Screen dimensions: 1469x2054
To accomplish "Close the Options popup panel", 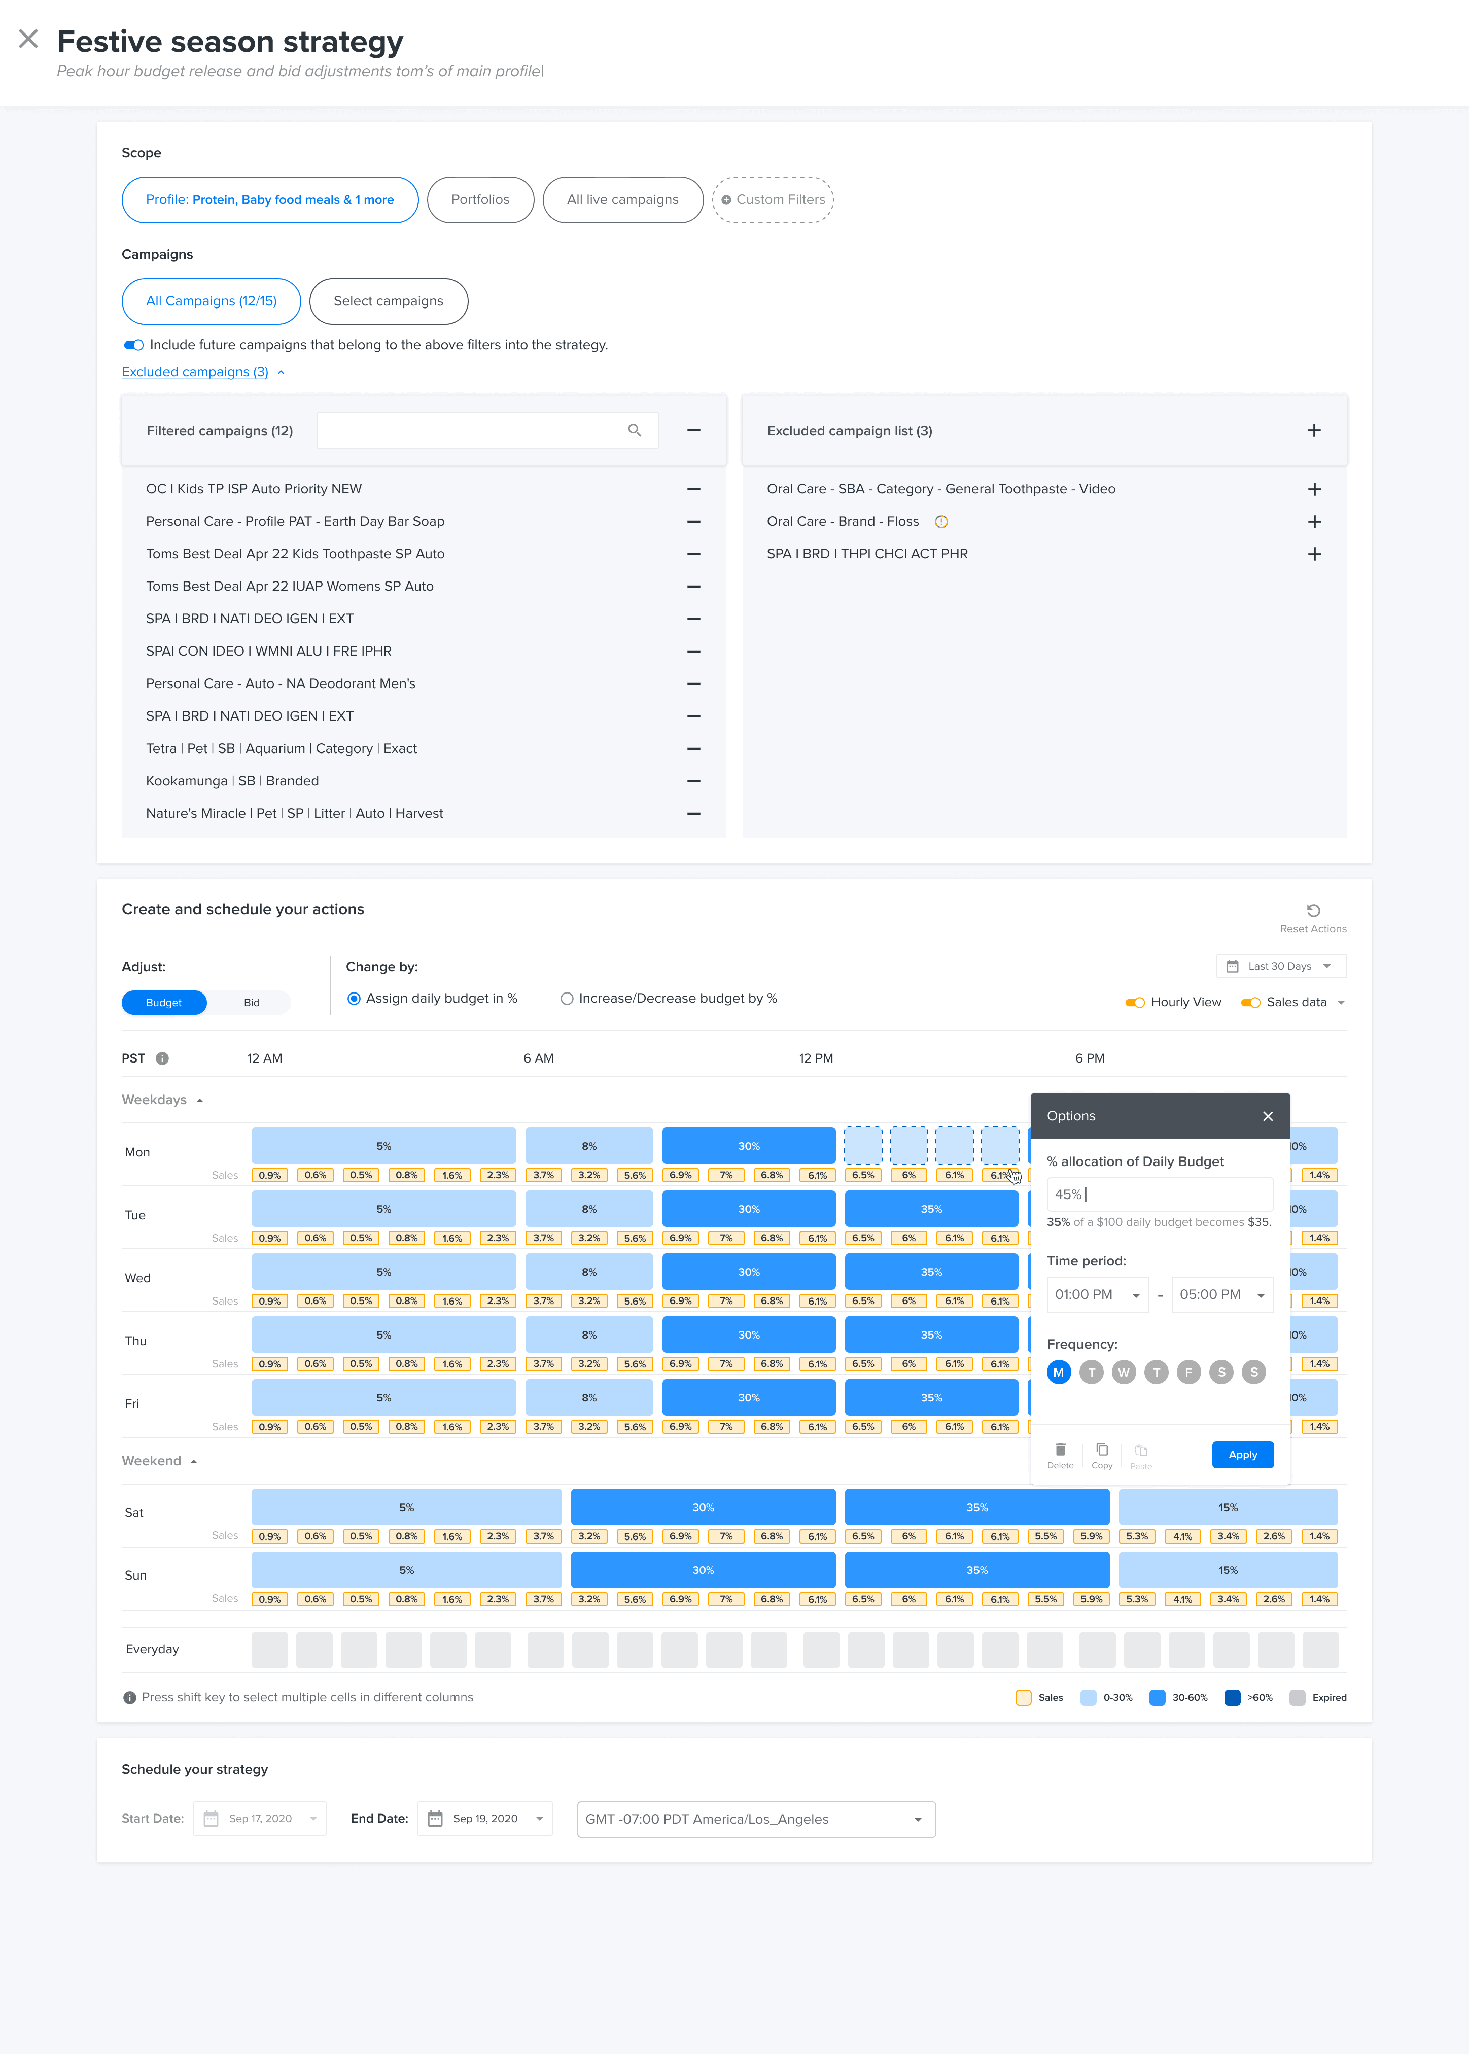I will tap(1267, 1116).
